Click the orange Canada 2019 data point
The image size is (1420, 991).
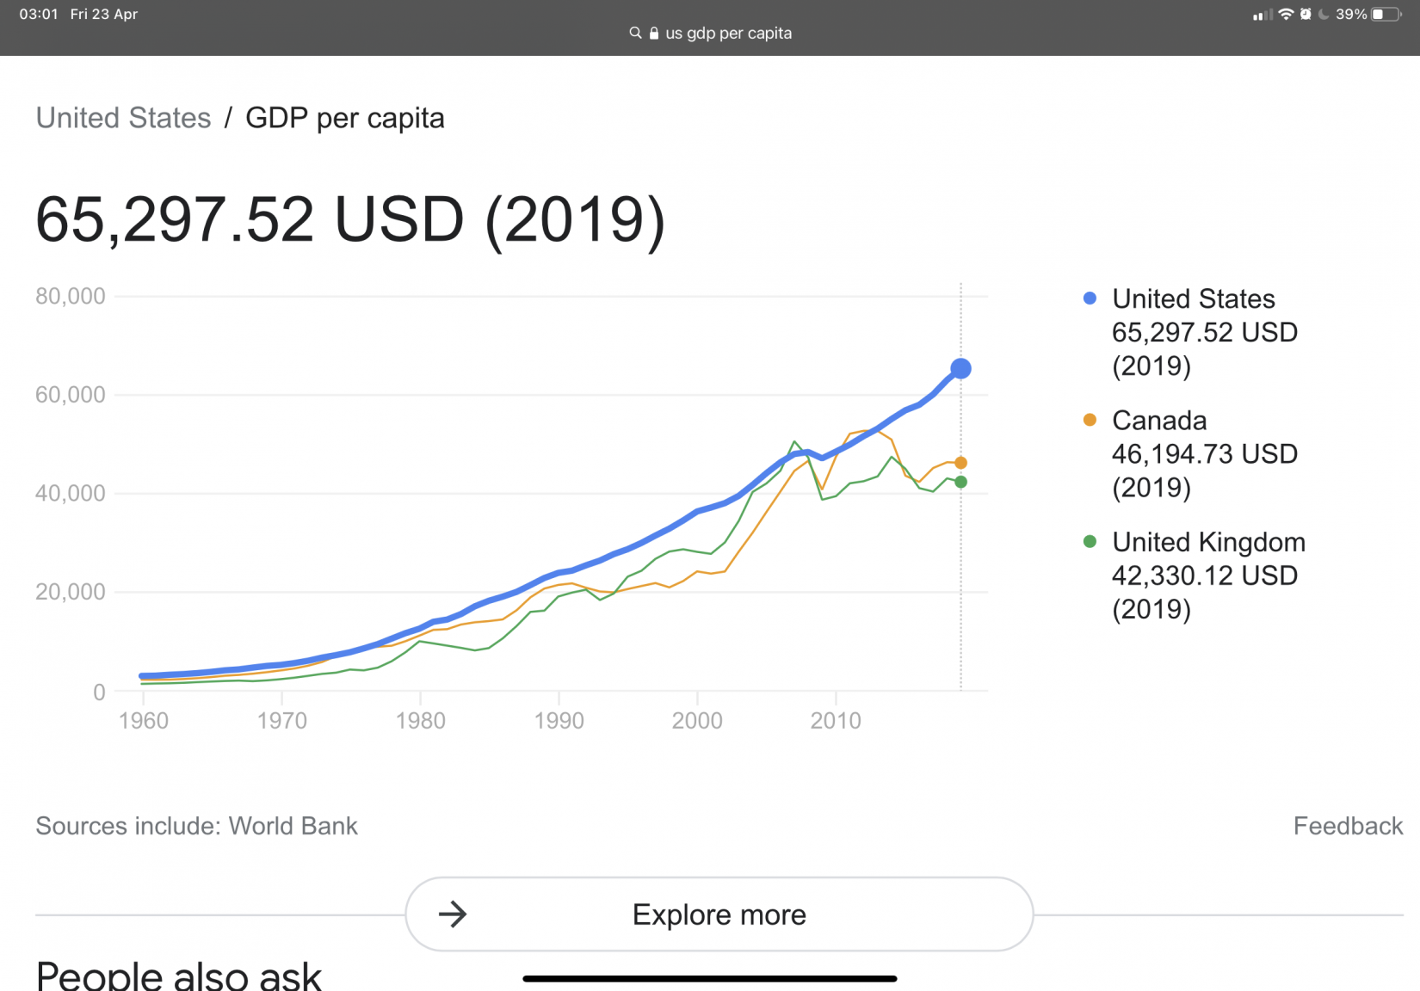(x=960, y=463)
